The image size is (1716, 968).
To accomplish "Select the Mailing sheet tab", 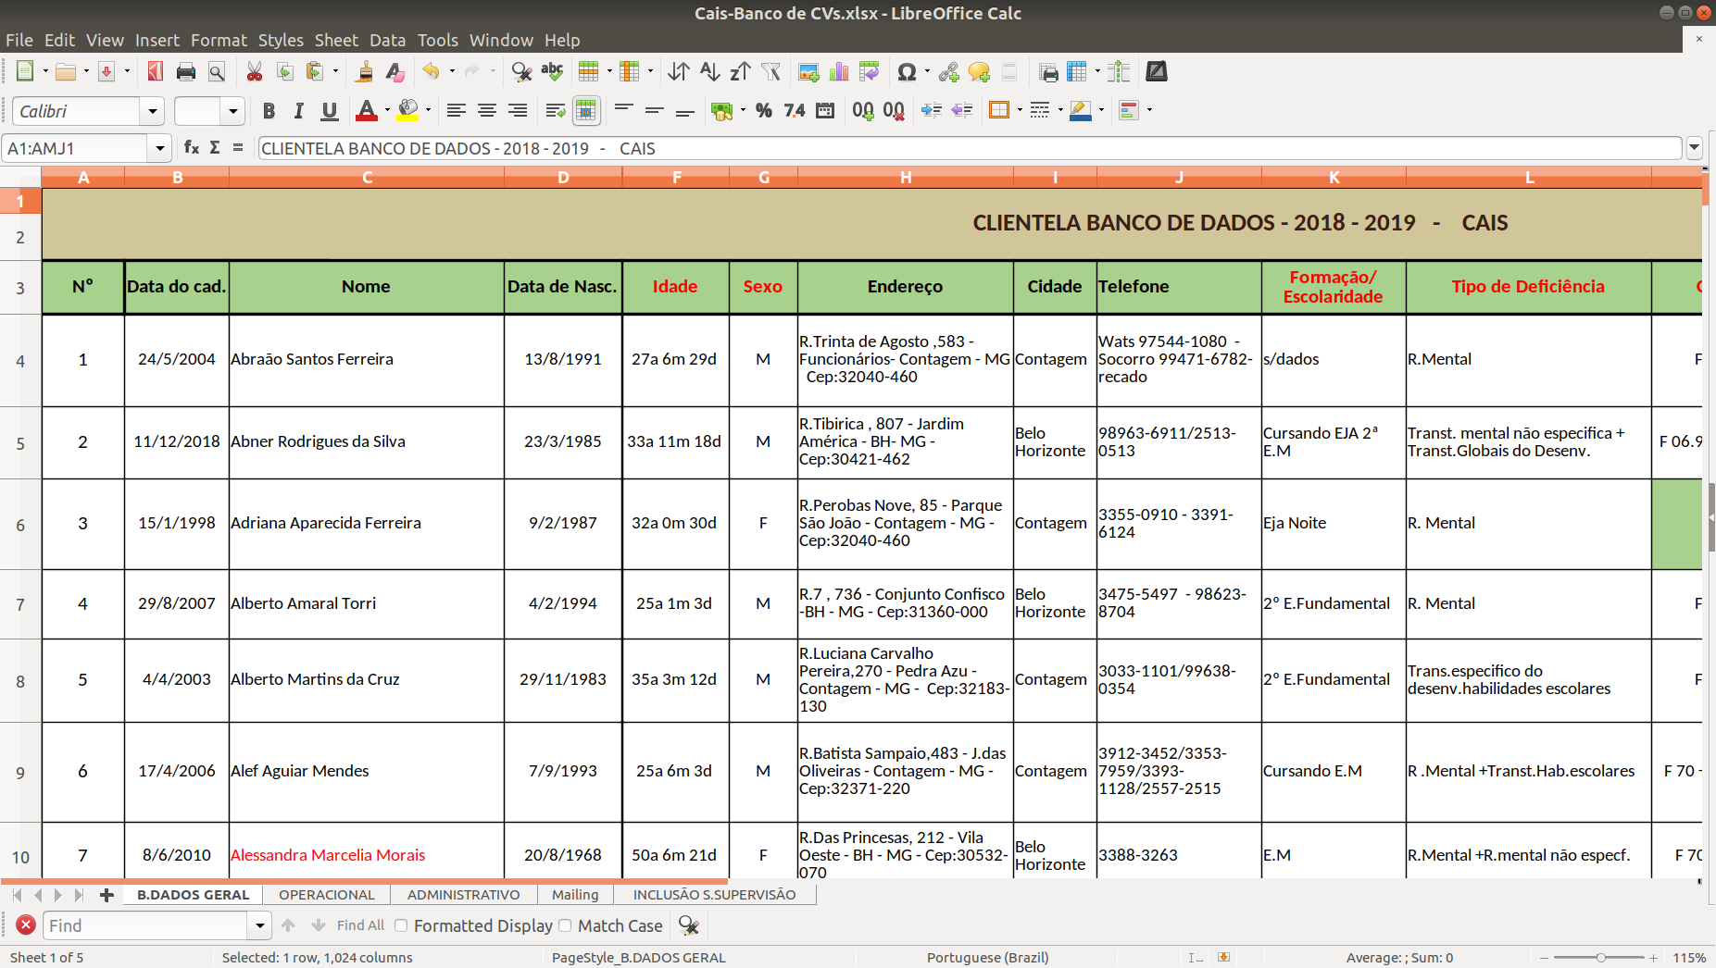I will pyautogui.click(x=575, y=895).
